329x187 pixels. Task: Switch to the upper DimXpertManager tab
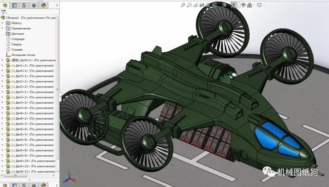point(34,5)
